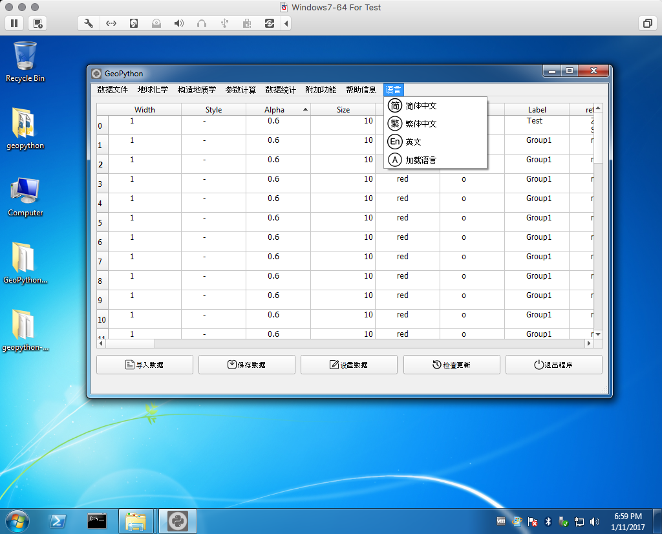Open the command prompt taskbar icon

[97, 521]
